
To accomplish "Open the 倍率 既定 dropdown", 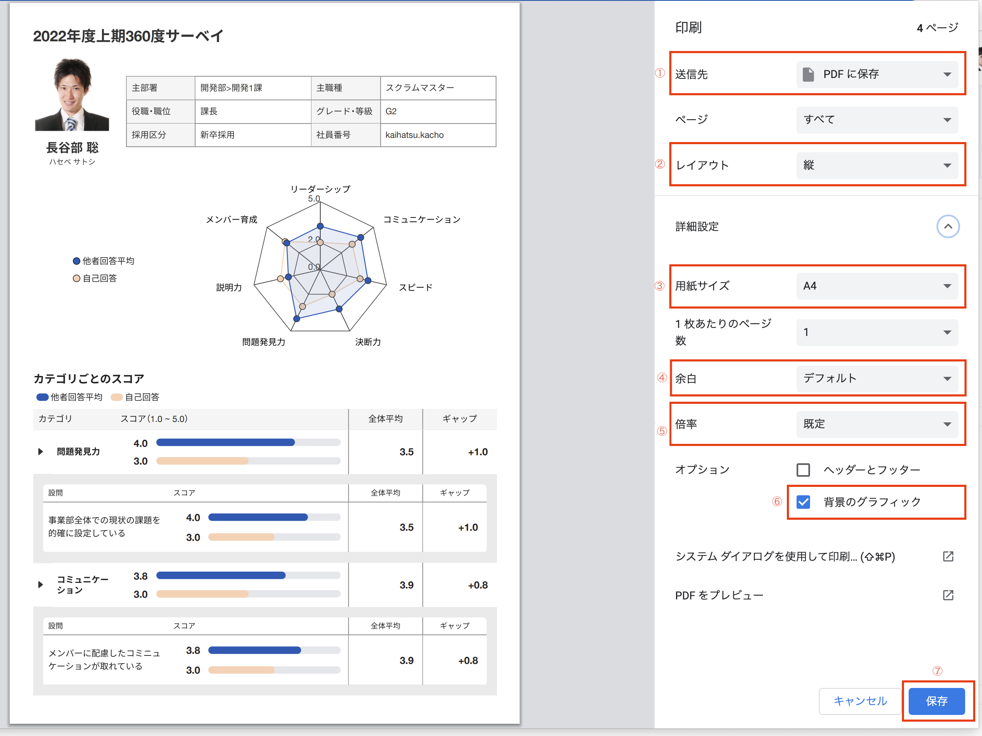I will 876,424.
